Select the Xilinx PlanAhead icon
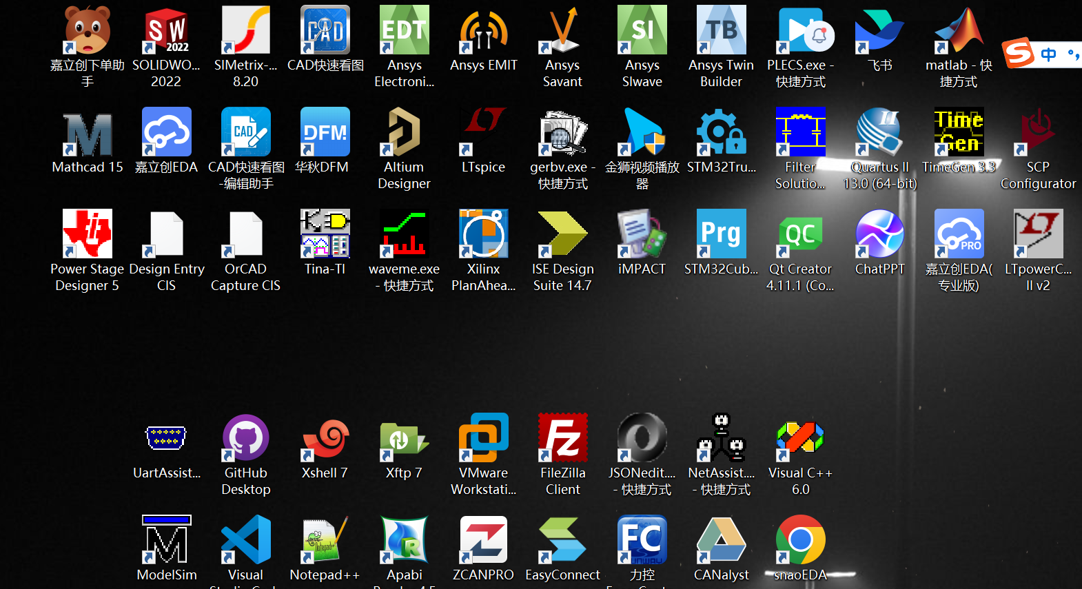Viewport: 1082px width, 589px height. (483, 234)
